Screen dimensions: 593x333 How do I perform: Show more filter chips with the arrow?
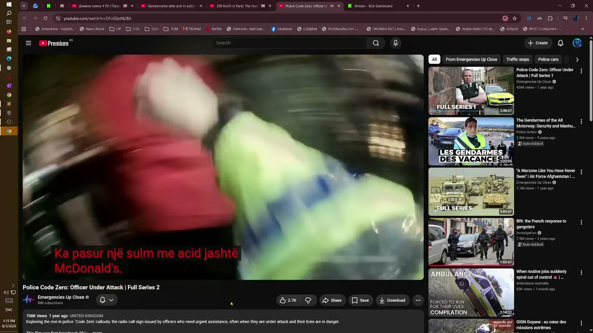click(x=577, y=59)
